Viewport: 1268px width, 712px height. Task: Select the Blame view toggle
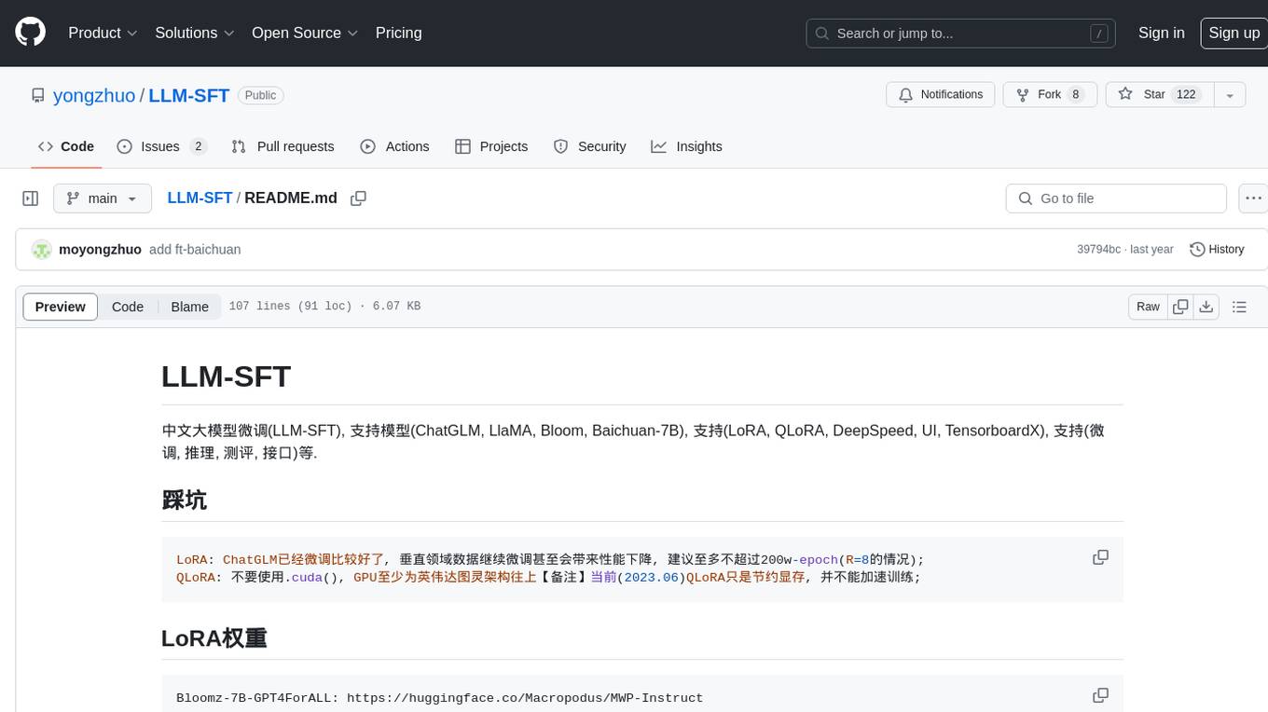[x=189, y=307]
